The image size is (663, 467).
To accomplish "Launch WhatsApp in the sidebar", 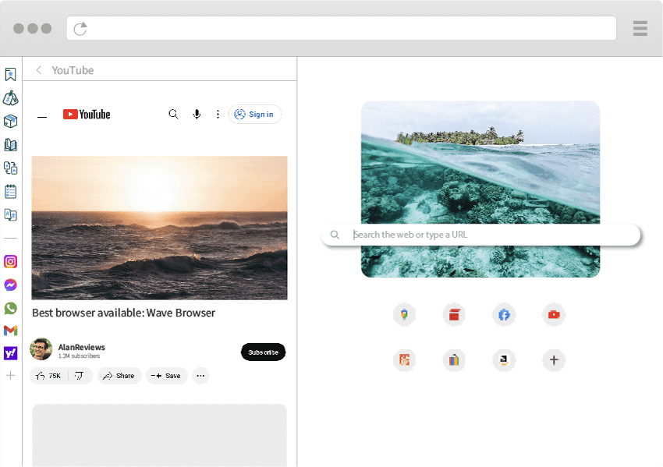I will tap(11, 308).
